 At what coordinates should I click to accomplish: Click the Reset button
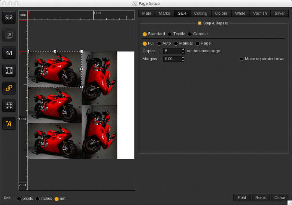pos(261,197)
